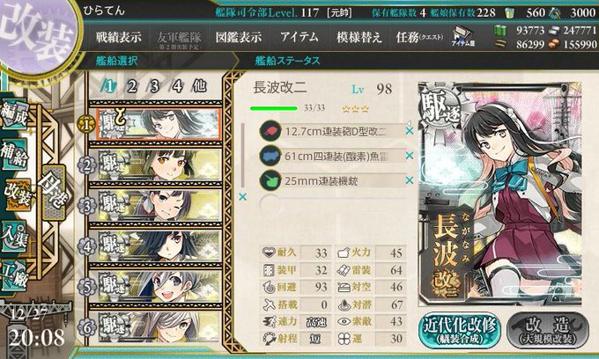Image resolution: width=599 pixels, height=359 pixels.
Task: Click the 12.7cm連装砲D型改二 equipment slot
Action: [x=331, y=132]
